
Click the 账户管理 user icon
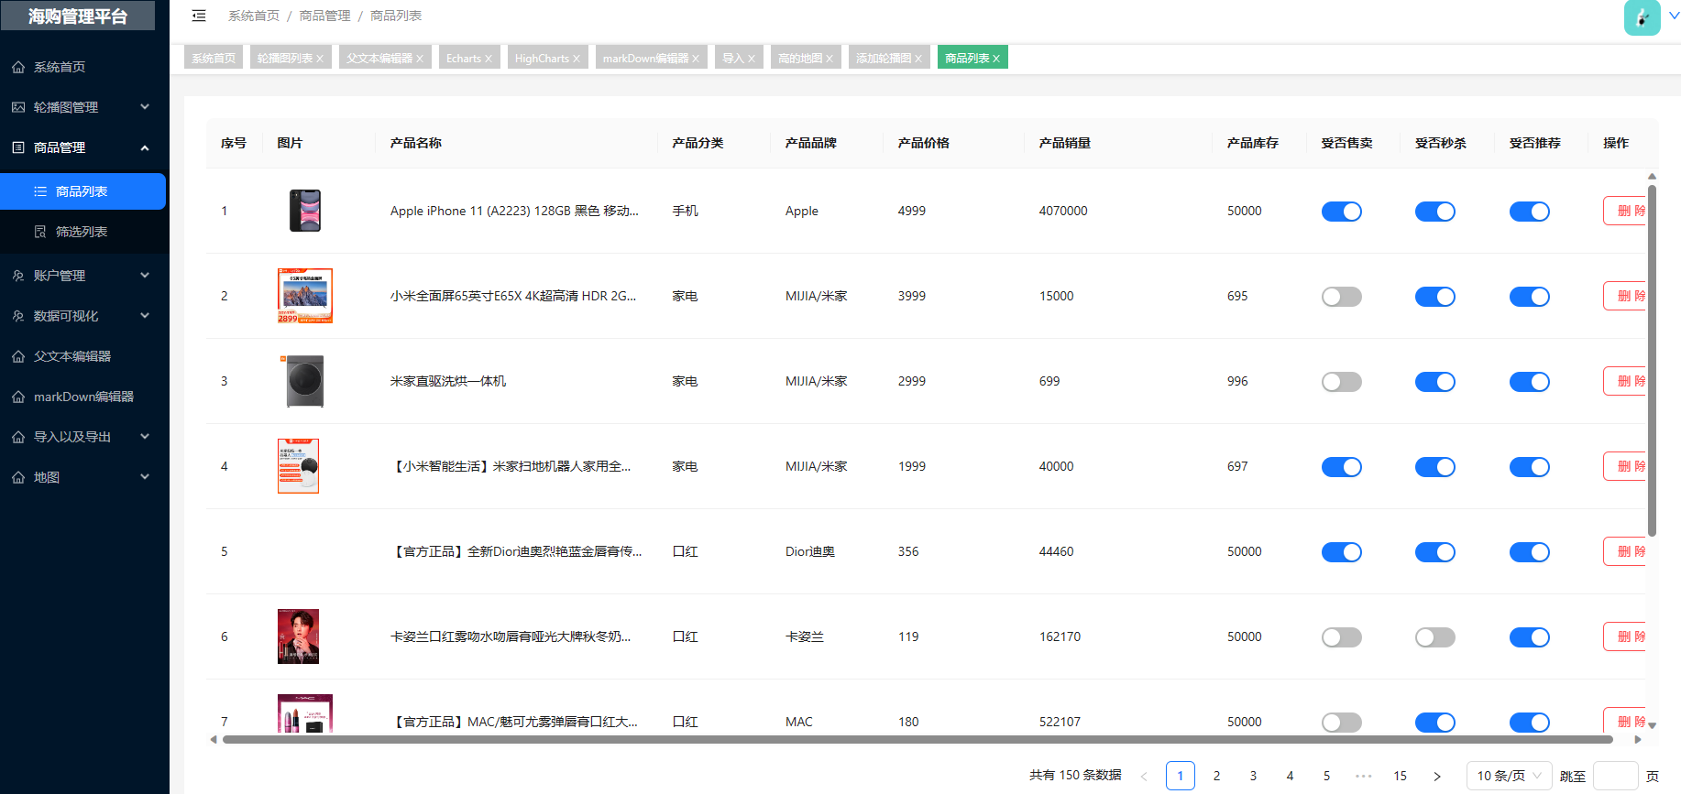pyautogui.click(x=18, y=276)
